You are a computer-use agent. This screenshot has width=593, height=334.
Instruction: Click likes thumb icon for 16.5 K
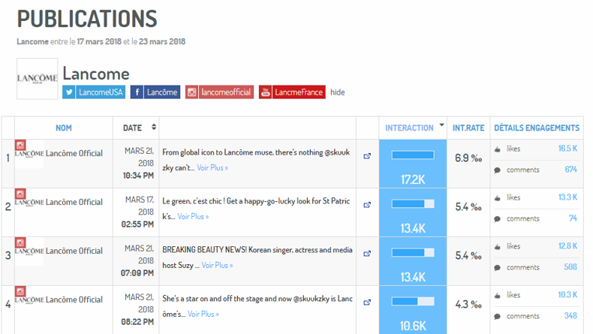[x=498, y=149]
